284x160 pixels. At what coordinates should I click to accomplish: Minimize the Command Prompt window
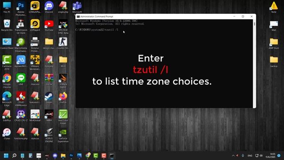(234, 16)
